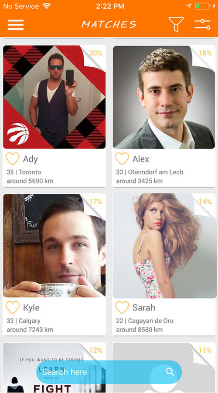Favorite Sarah using the heart icon
The image size is (218, 393).
tap(122, 307)
